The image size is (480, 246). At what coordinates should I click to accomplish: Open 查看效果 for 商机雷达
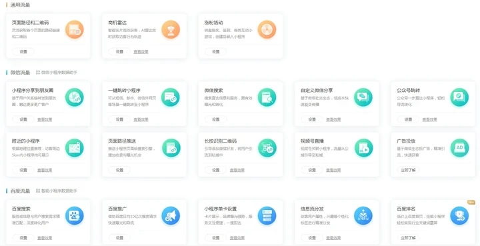pyautogui.click(x=141, y=52)
